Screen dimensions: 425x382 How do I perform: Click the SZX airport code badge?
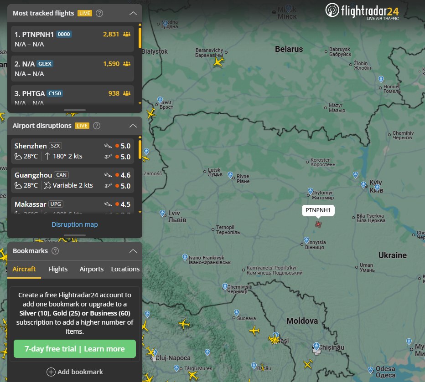pos(55,146)
